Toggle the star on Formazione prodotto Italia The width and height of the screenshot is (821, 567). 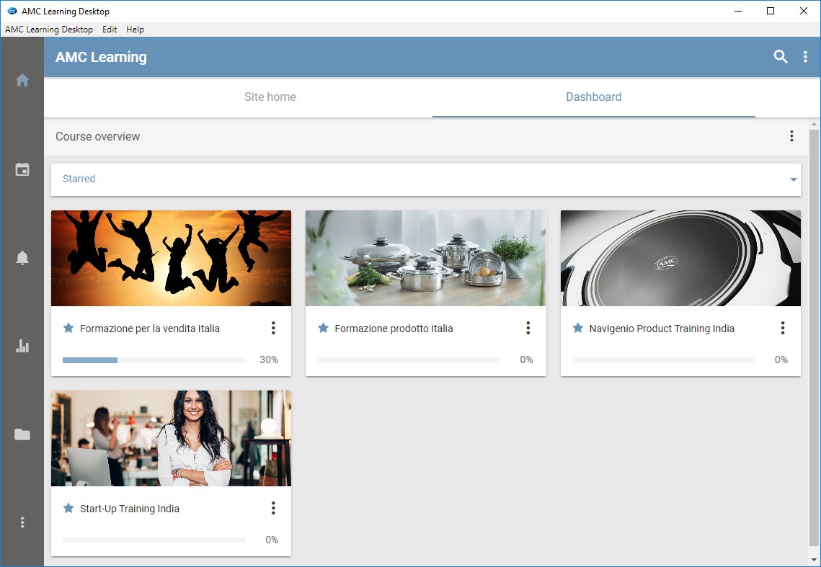point(322,328)
